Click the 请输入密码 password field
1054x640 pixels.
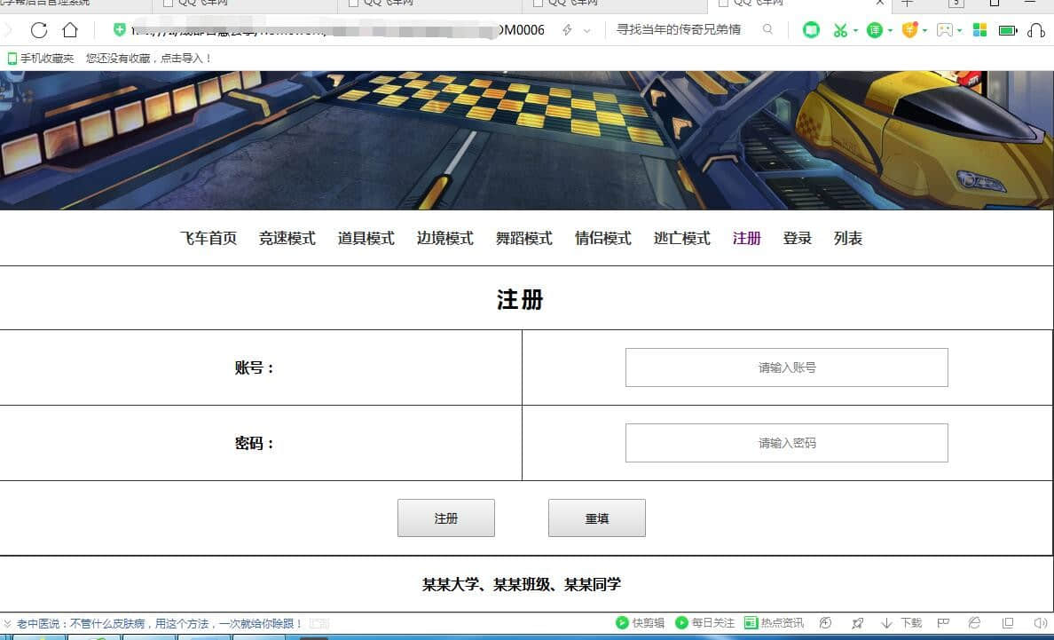[x=786, y=443]
